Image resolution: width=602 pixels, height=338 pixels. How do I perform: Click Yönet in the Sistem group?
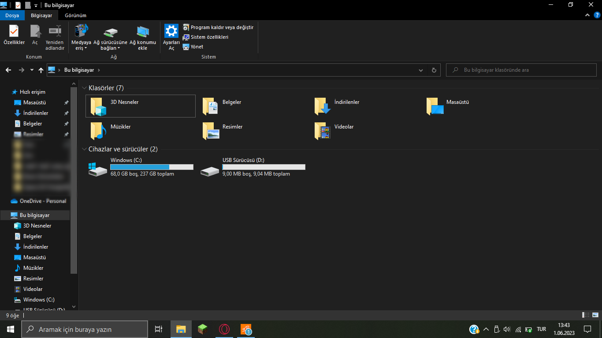tap(193, 47)
